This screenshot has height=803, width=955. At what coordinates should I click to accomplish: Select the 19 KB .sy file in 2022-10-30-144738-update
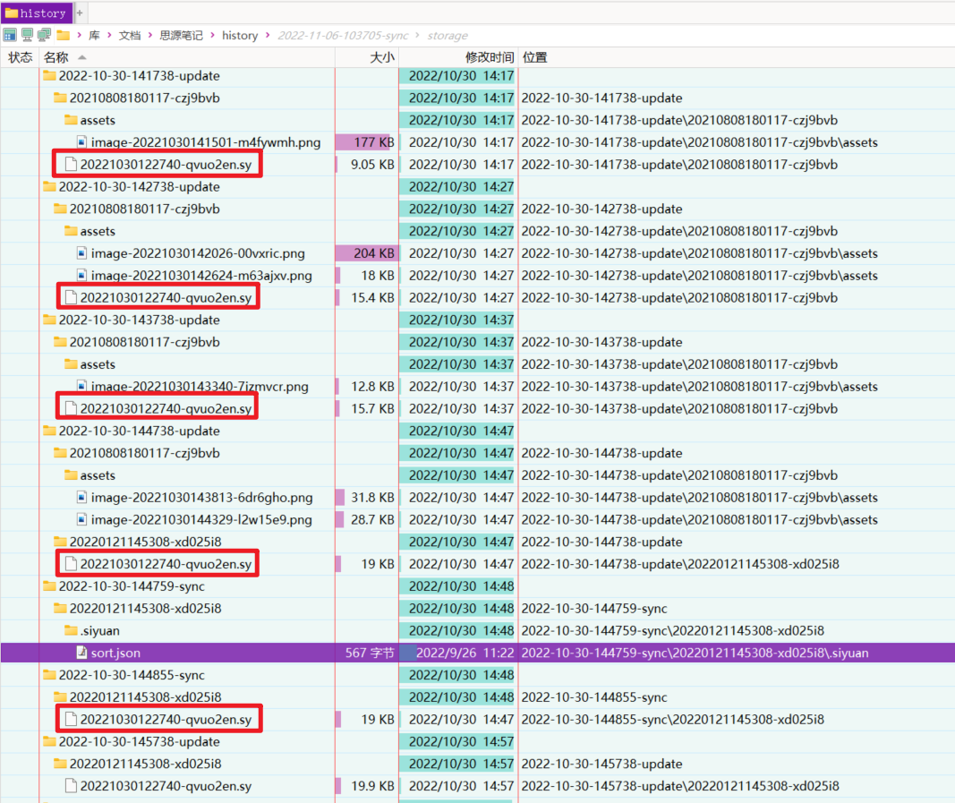[x=166, y=564]
